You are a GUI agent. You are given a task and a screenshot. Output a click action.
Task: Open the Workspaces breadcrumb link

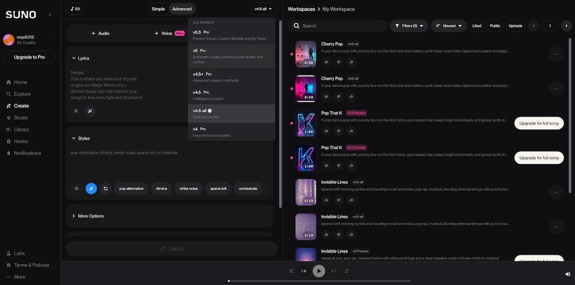pyautogui.click(x=301, y=9)
